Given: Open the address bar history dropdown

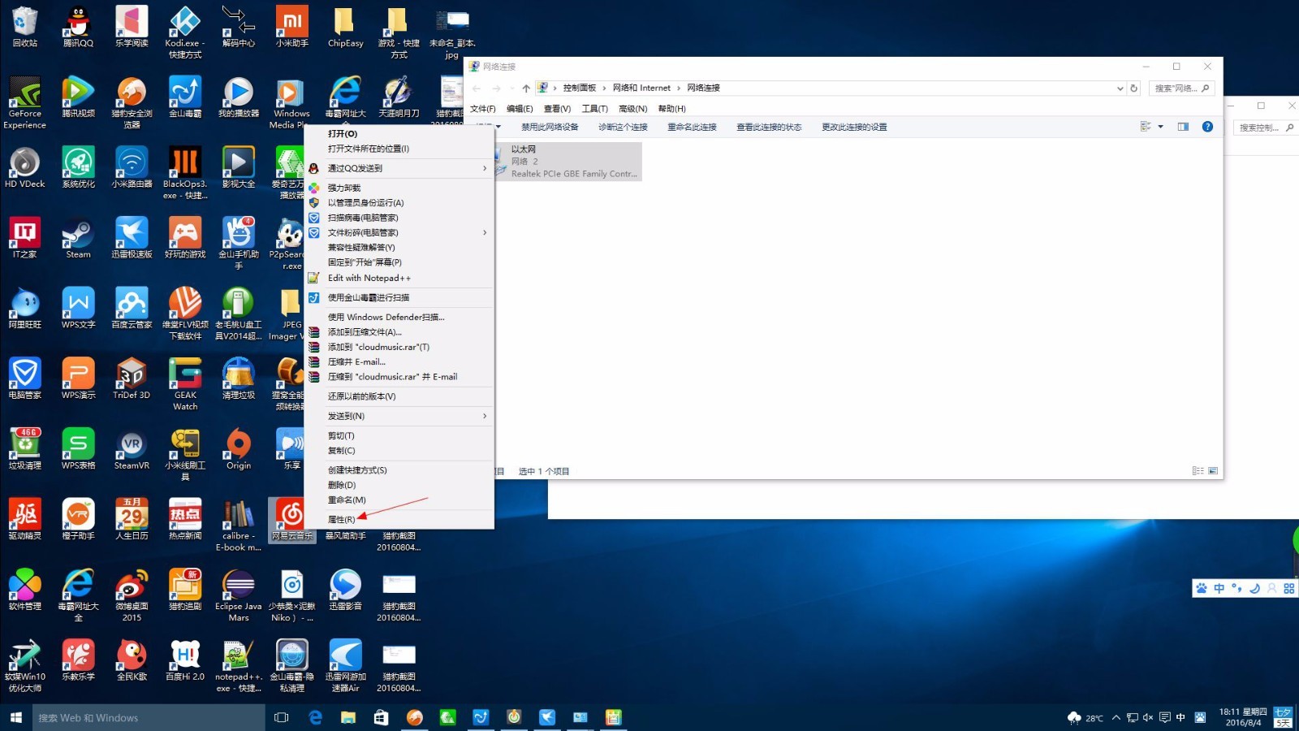Looking at the screenshot, I should tap(1120, 88).
